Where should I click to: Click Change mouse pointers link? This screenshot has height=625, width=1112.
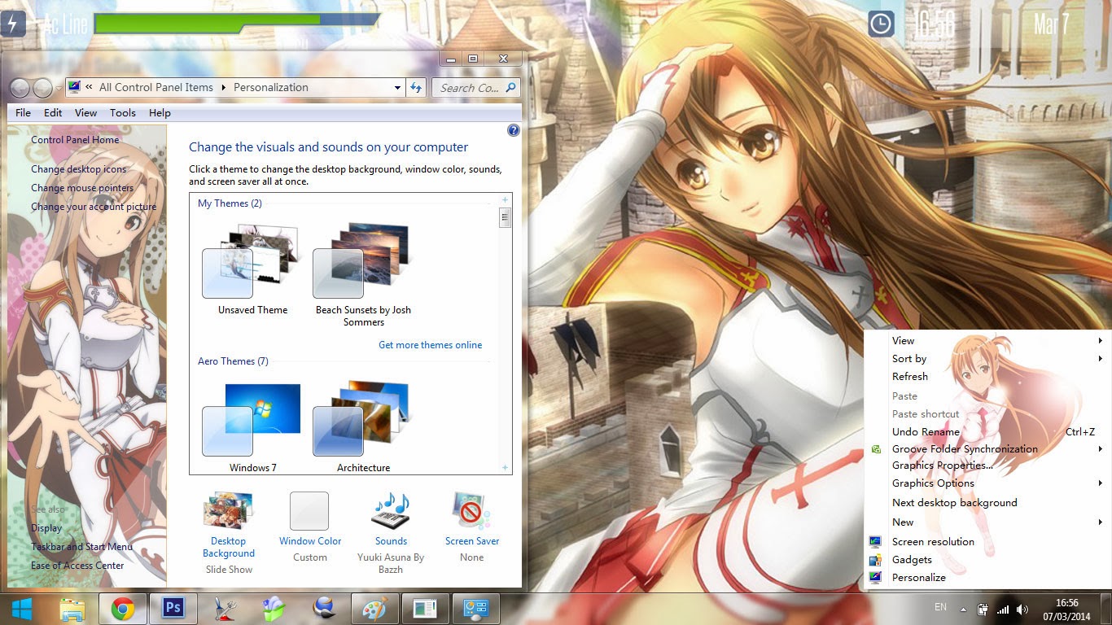tap(82, 188)
